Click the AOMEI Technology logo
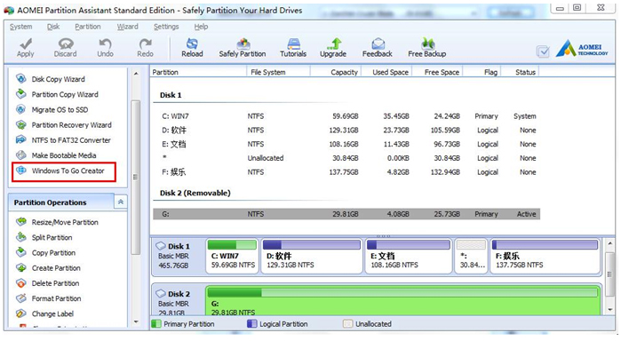Screen dimensions: 621x341 (581, 49)
